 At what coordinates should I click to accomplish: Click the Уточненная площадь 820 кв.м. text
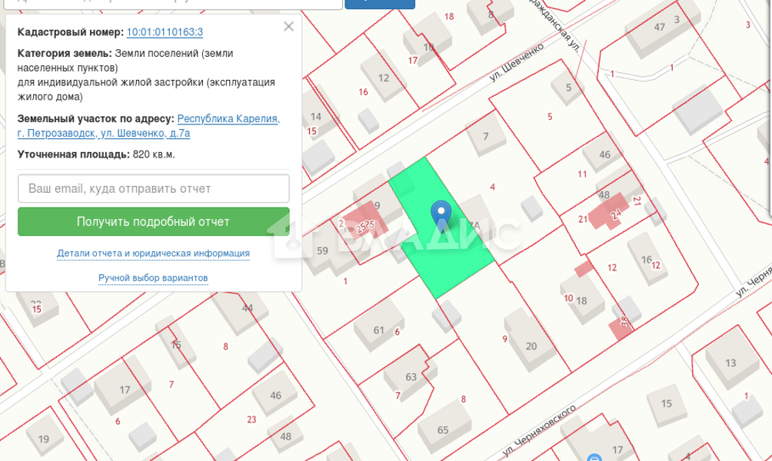click(96, 154)
